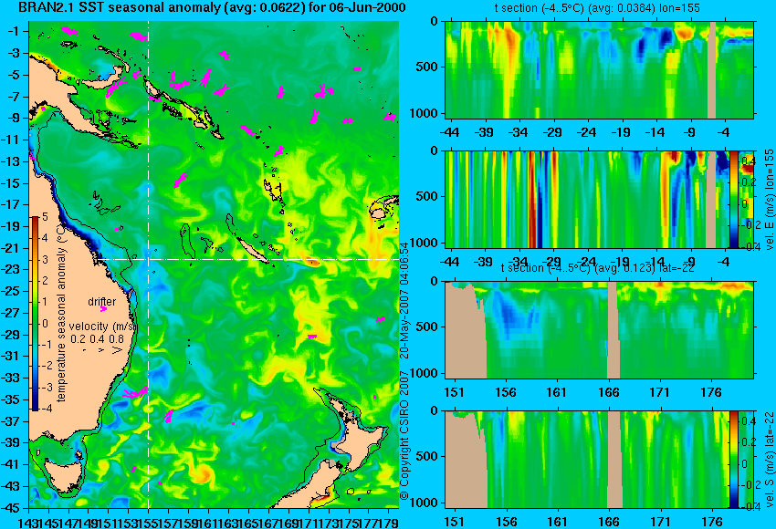Click the '151' tick under the vel. S panel
This screenshot has height=529, width=776.
[455, 522]
